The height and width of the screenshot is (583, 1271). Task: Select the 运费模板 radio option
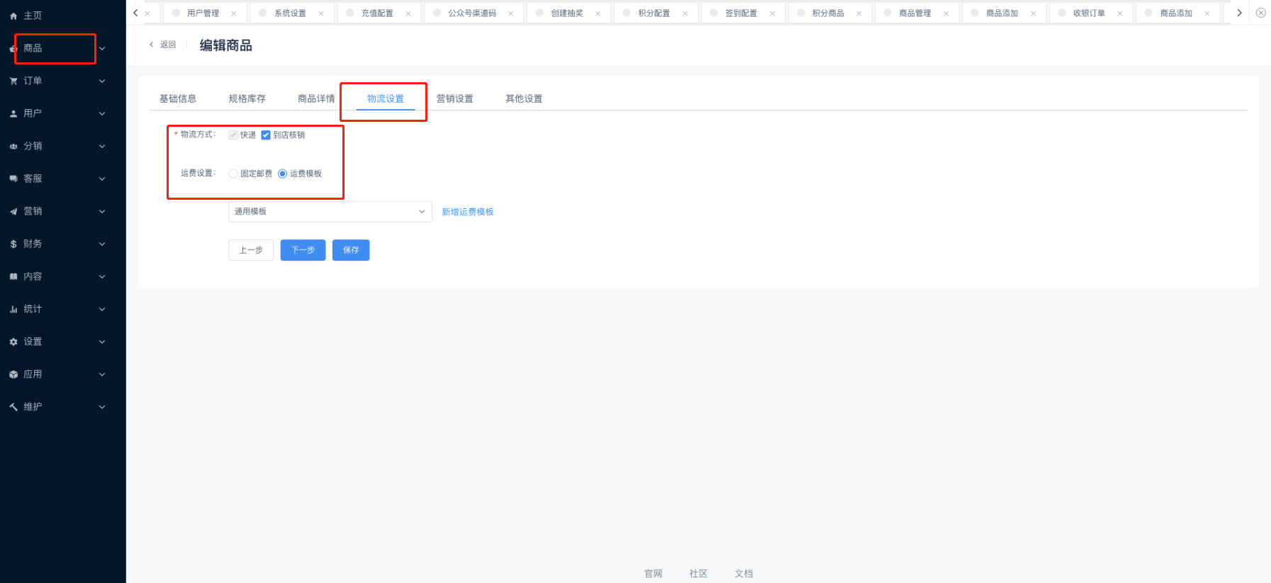282,174
